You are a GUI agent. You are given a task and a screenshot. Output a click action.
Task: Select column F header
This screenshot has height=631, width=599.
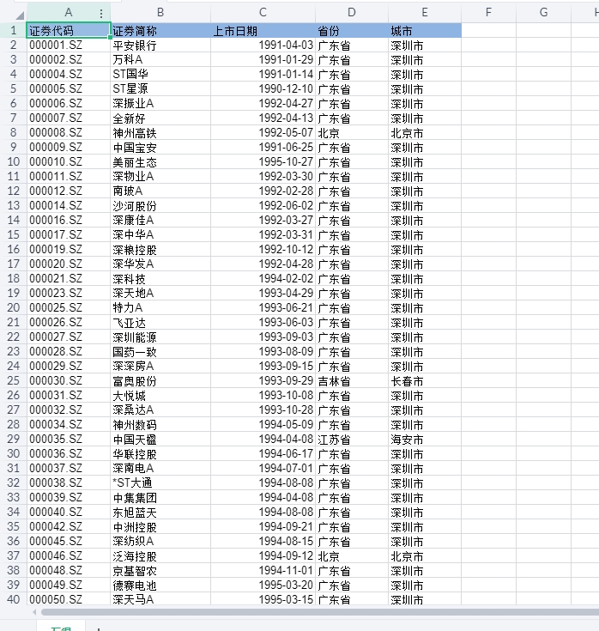[x=488, y=13]
